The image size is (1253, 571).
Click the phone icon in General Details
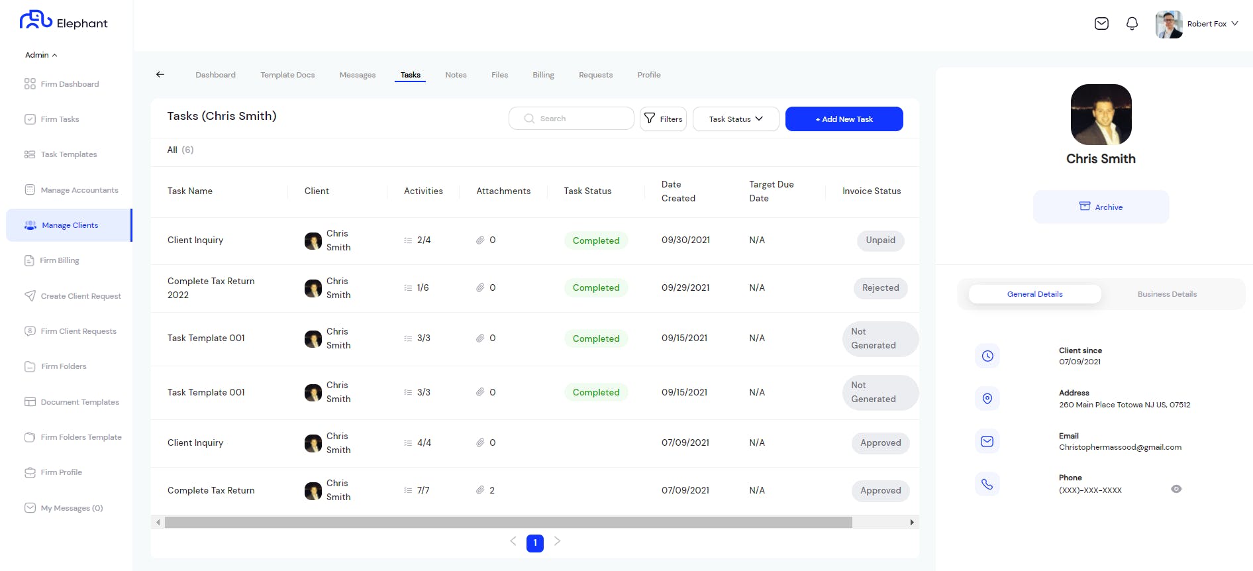click(987, 484)
